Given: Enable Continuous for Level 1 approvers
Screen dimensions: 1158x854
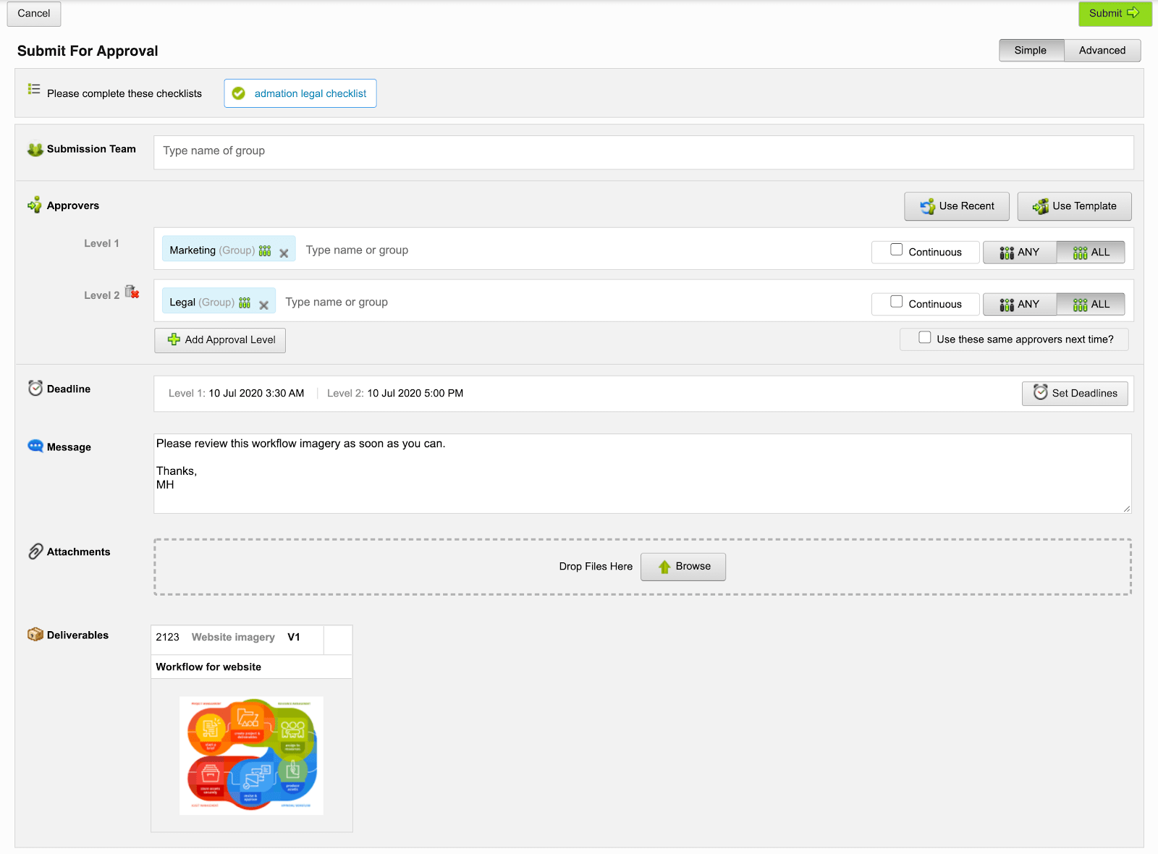Looking at the screenshot, I should pyautogui.click(x=897, y=249).
